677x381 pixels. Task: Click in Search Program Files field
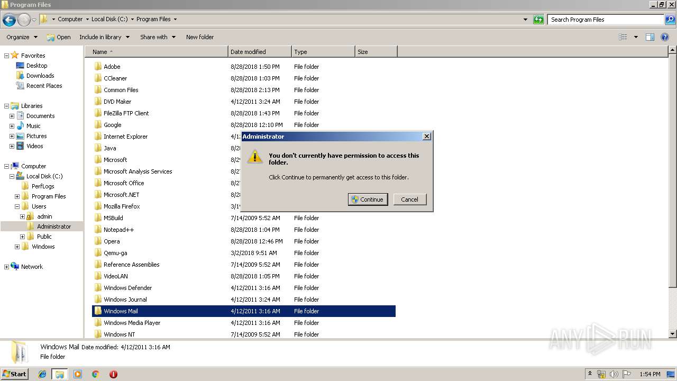[x=605, y=20]
